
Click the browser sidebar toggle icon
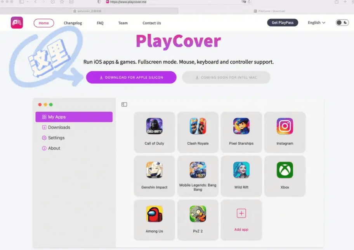pyautogui.click(x=21, y=2)
